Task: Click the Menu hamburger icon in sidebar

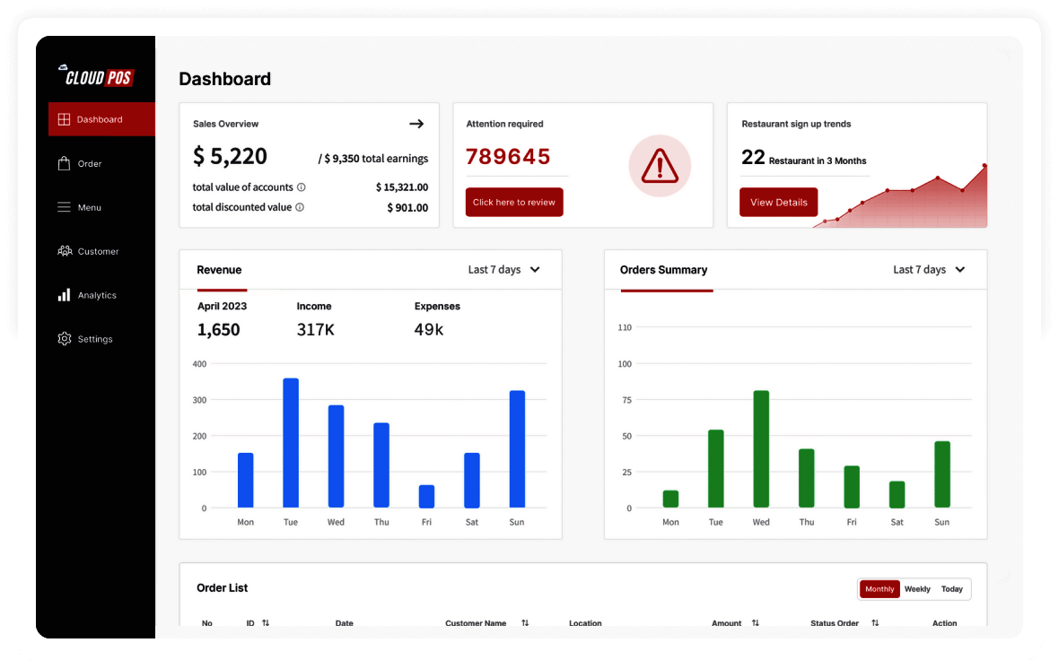Action: 64,207
